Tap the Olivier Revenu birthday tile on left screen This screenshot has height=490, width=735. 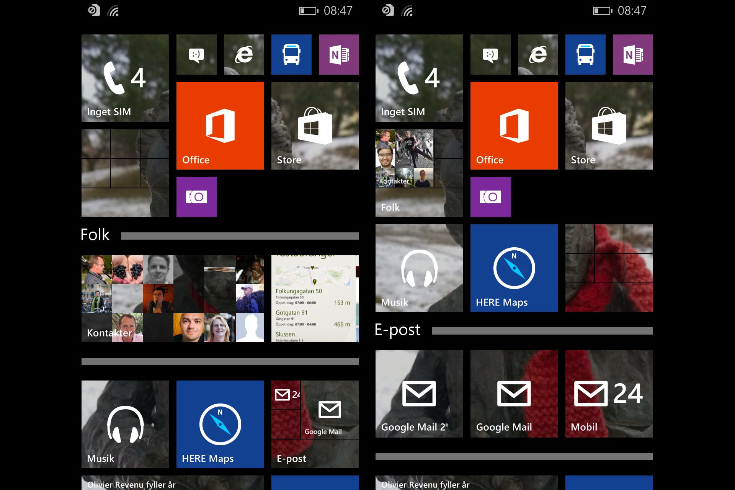pyautogui.click(x=173, y=483)
